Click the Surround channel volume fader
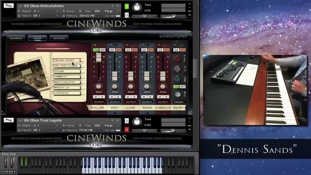Image resolution: width=311 pixels, height=175 pixels. (163, 76)
